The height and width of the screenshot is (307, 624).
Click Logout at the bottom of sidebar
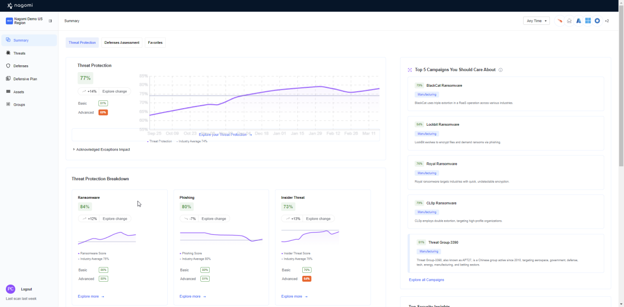[26, 289]
